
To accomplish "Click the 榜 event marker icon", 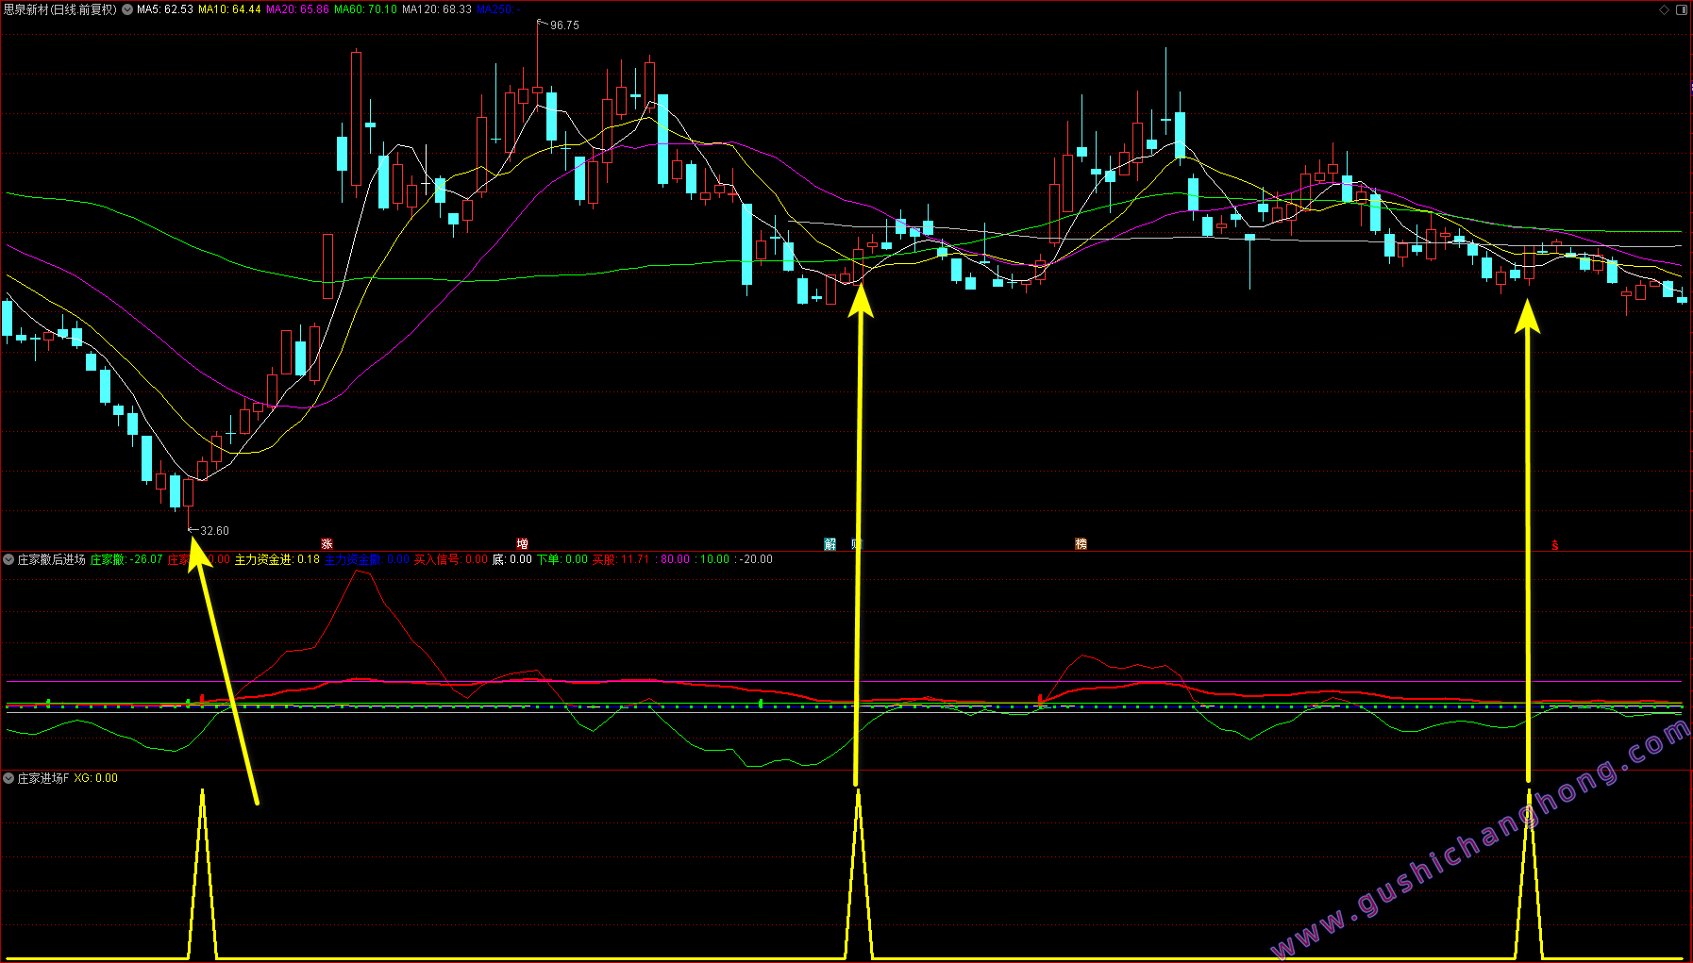I will click(1081, 544).
